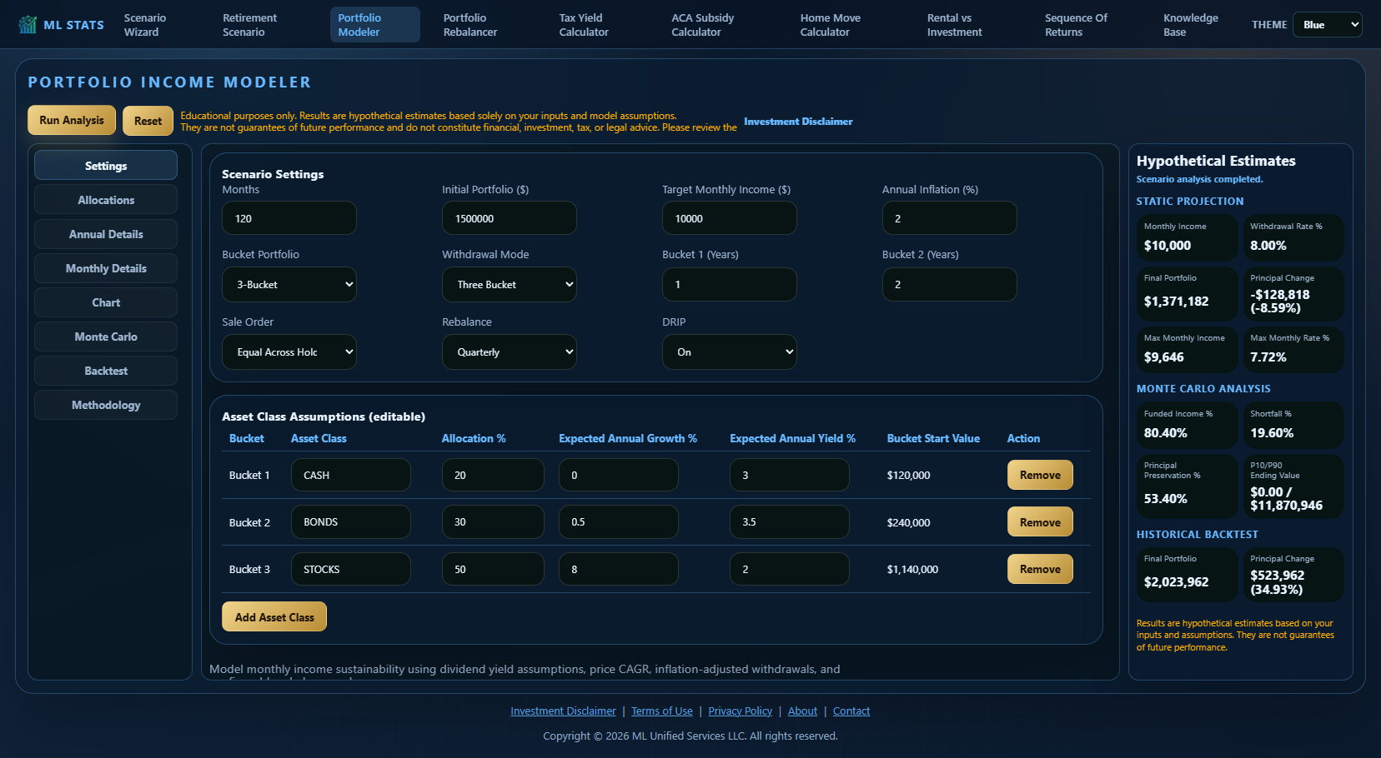Click the Target Monthly Income field

pyautogui.click(x=730, y=218)
